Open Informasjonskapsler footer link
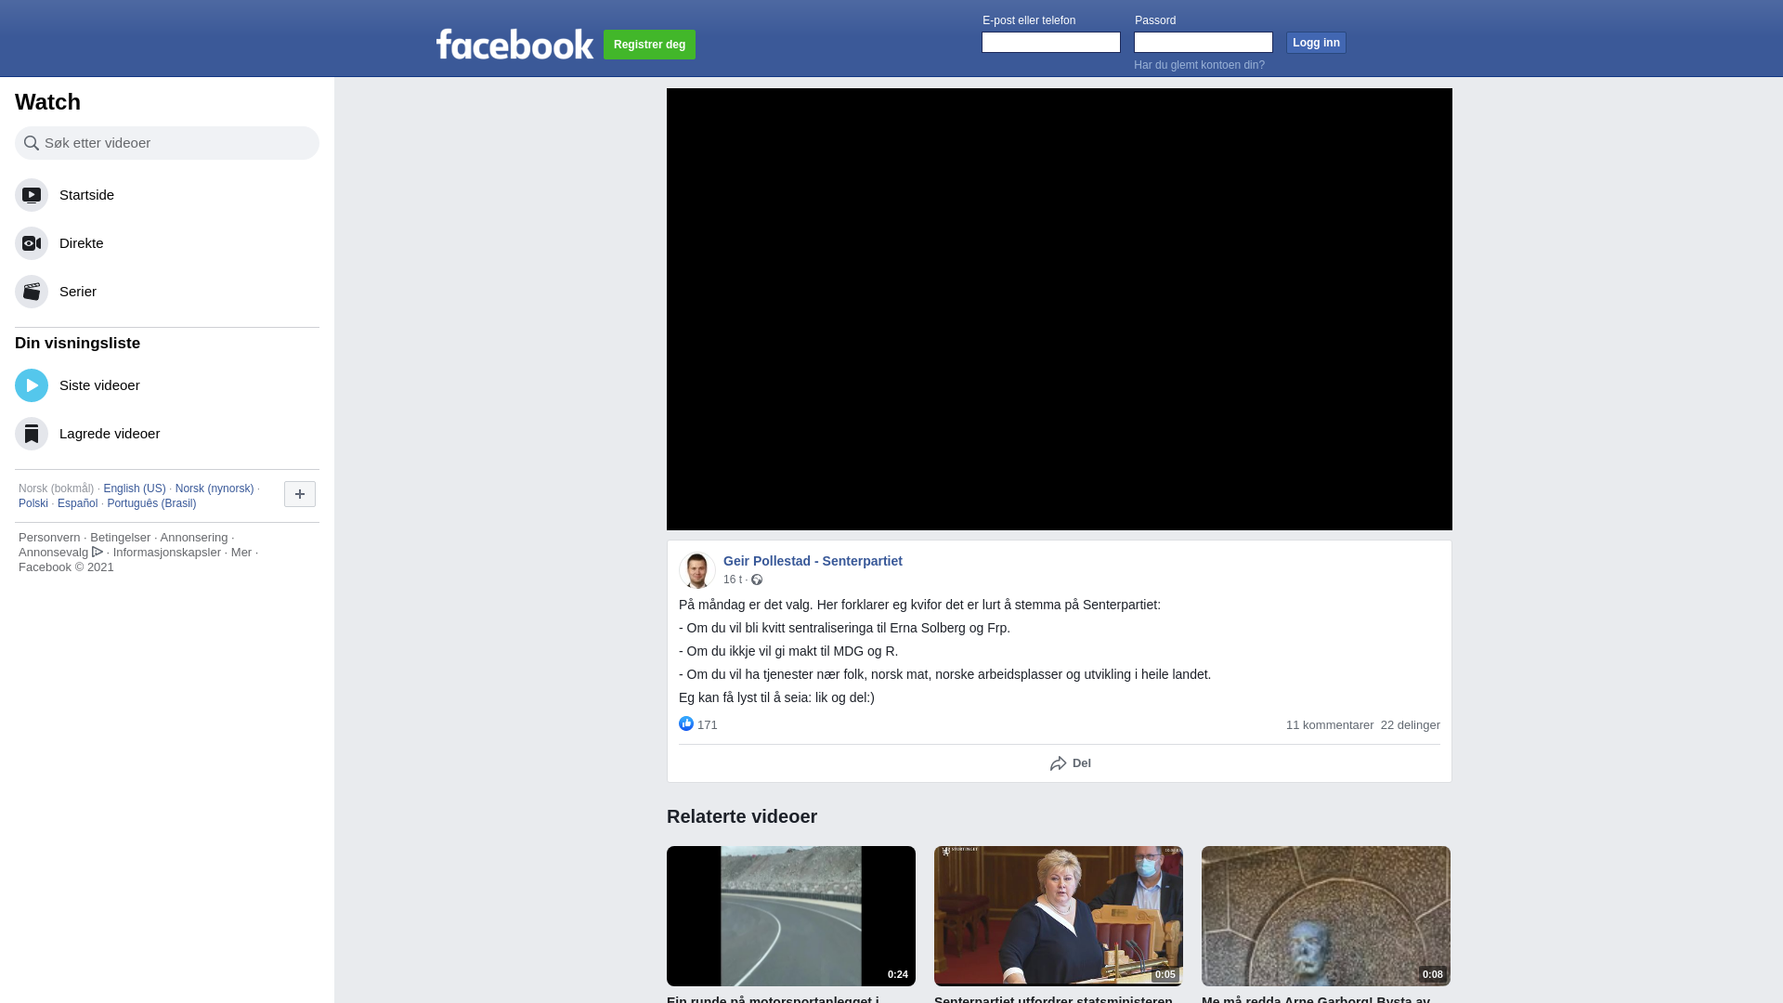Image resolution: width=1783 pixels, height=1003 pixels. pyautogui.click(x=167, y=553)
